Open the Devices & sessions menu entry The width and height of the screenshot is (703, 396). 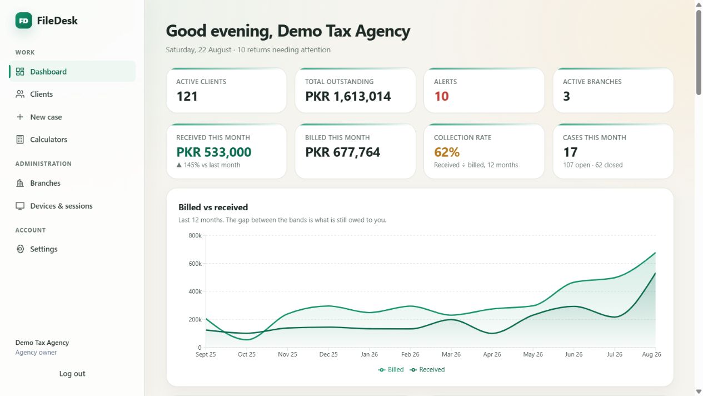pos(72,206)
